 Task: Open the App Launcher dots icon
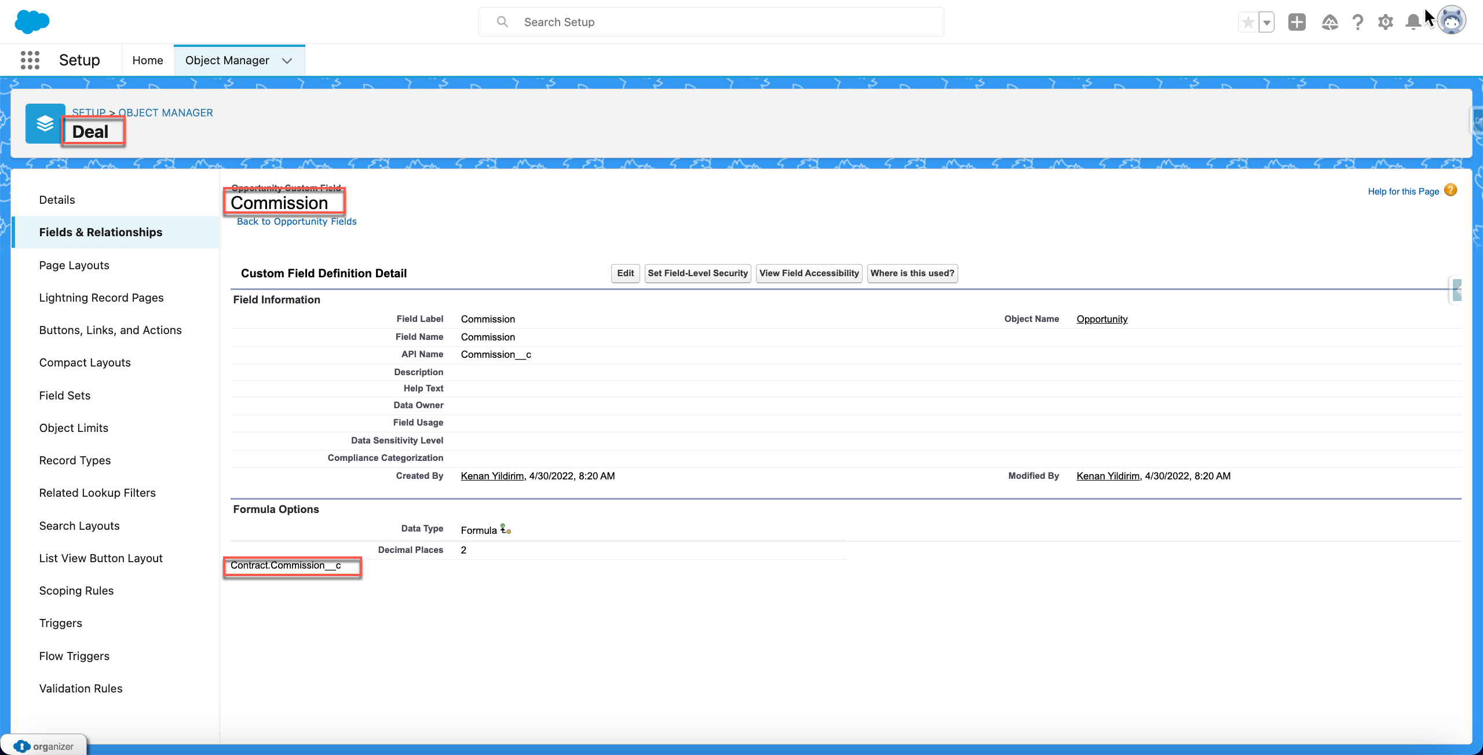point(30,60)
